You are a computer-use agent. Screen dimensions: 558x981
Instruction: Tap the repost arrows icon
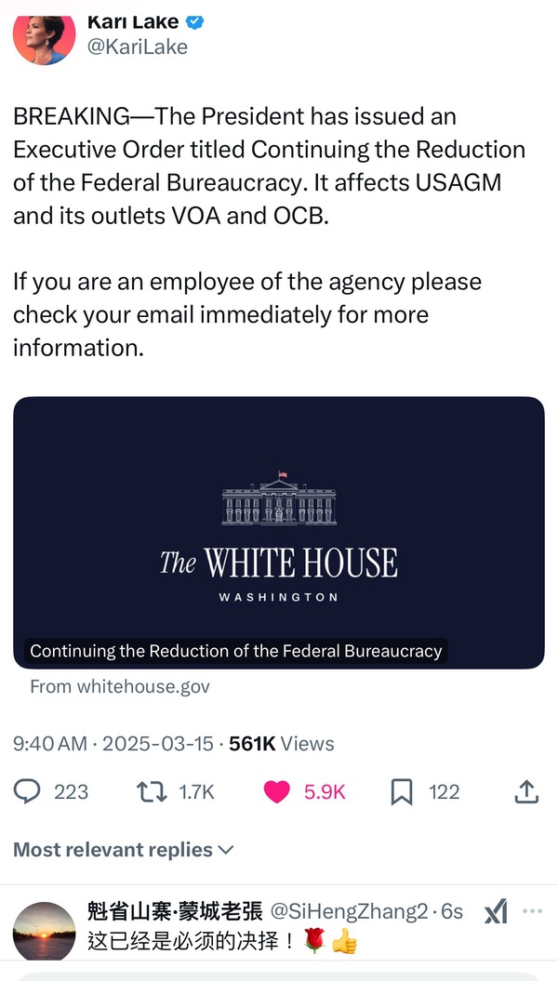pyautogui.click(x=149, y=791)
